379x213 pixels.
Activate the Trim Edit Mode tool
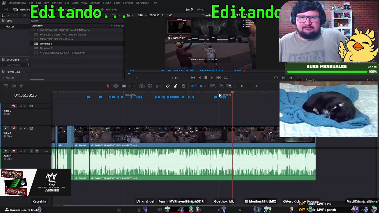[x=116, y=86]
